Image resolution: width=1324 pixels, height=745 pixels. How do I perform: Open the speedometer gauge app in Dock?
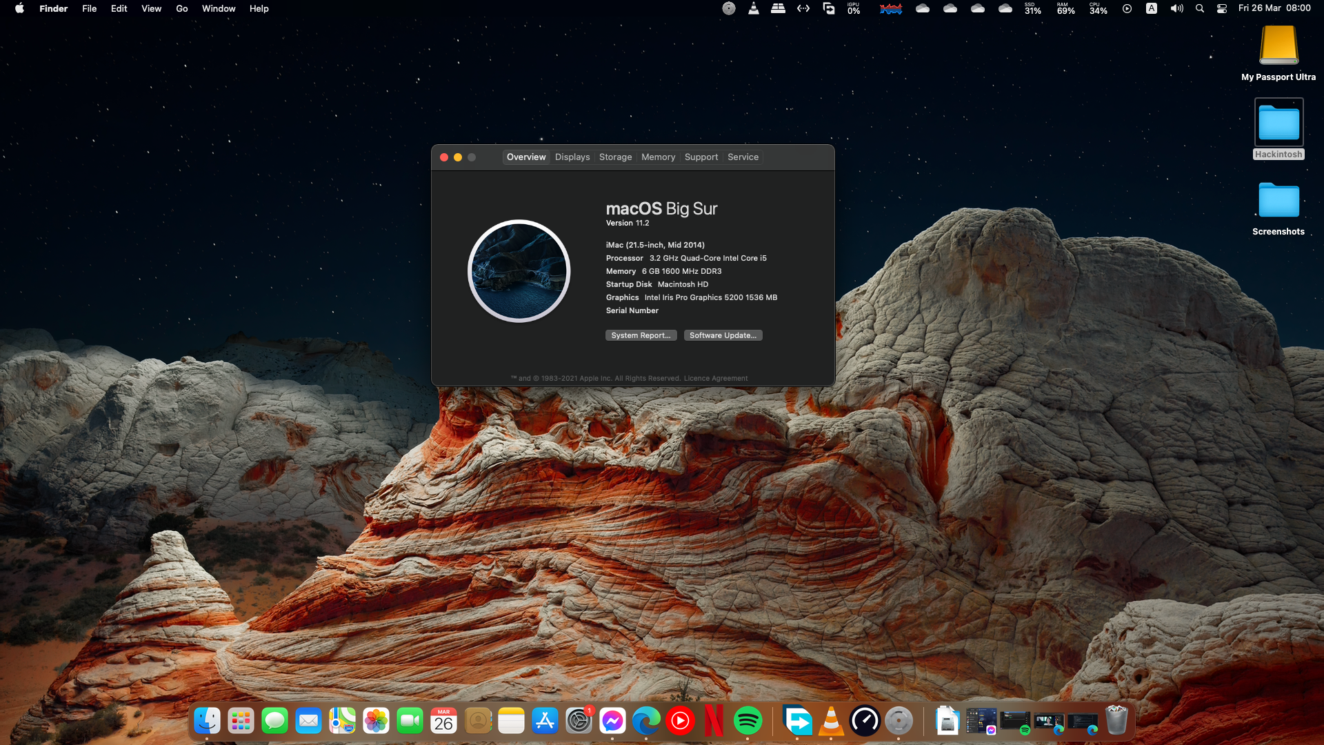[865, 722]
